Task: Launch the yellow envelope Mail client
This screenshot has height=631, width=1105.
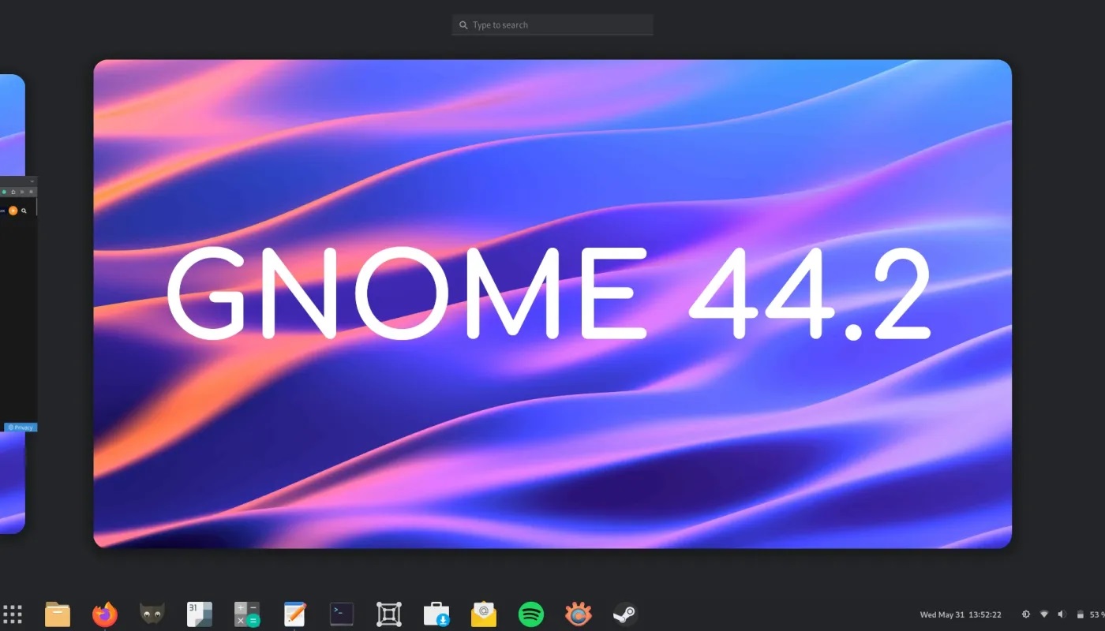Action: pyautogui.click(x=484, y=614)
